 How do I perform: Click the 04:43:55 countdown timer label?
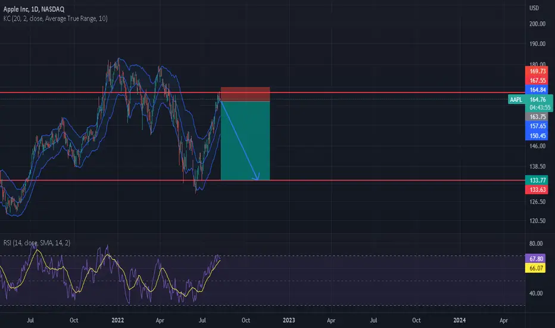point(540,107)
